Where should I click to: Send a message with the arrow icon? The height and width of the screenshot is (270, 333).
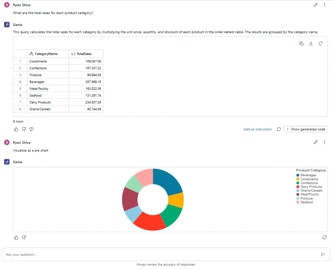(322, 254)
